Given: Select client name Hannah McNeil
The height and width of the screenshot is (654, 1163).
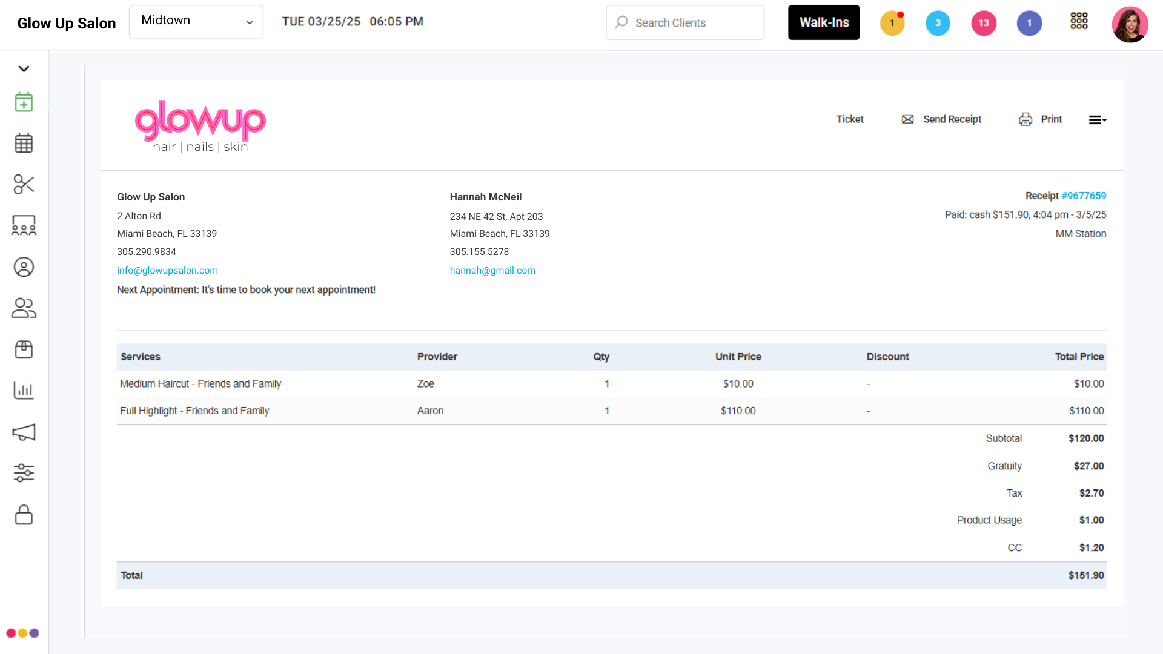Looking at the screenshot, I should 485,197.
